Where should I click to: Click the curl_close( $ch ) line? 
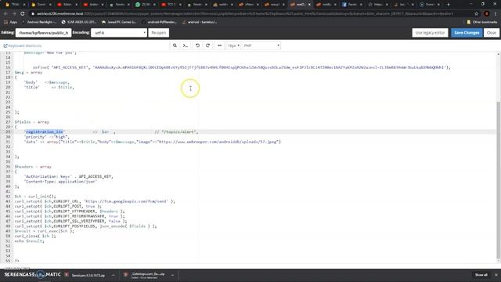coord(35,236)
